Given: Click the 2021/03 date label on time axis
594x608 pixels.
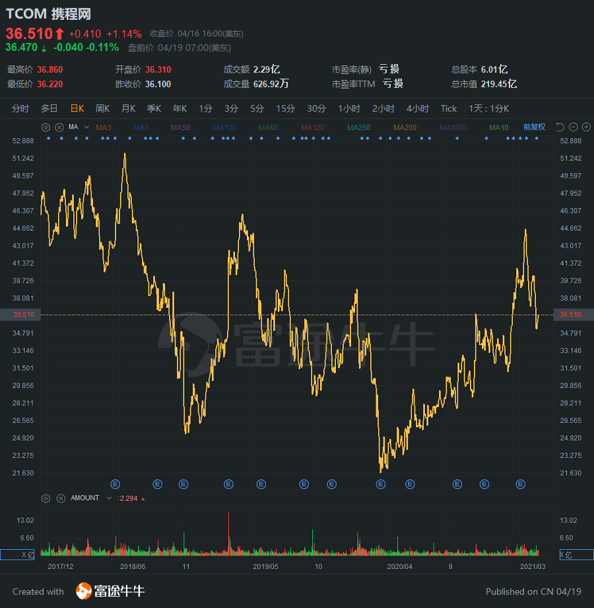Looking at the screenshot, I should coord(533,566).
